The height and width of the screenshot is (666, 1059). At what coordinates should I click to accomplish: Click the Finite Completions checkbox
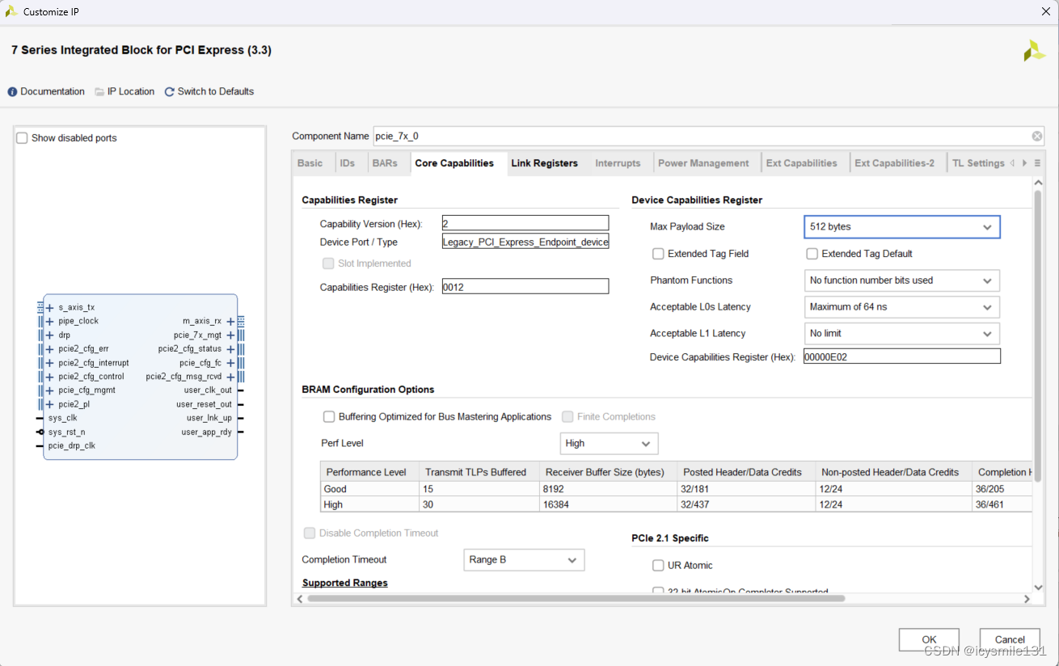[567, 417]
